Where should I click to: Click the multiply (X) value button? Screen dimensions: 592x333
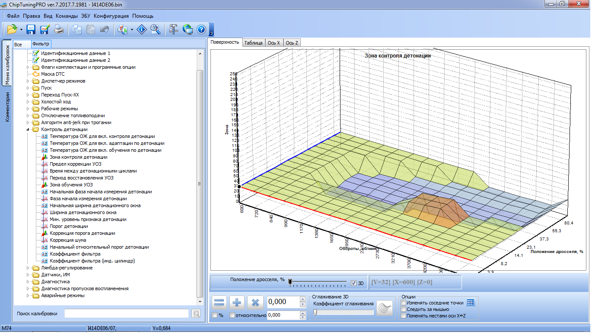(255, 302)
